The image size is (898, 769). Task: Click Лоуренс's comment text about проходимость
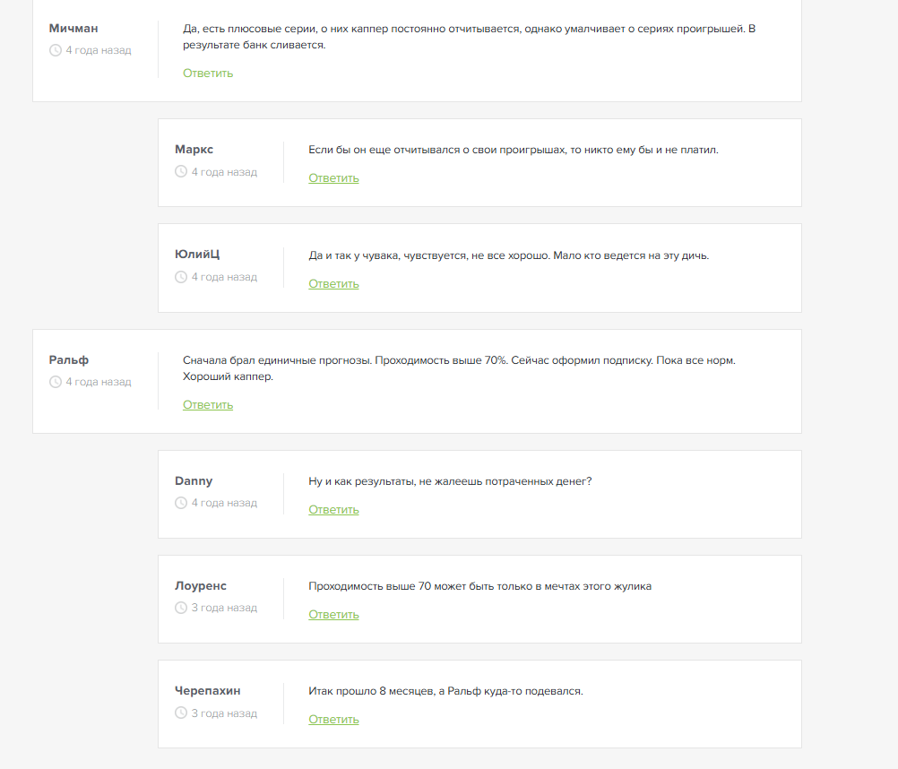tap(479, 586)
